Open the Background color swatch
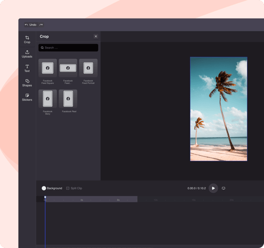 click(x=44, y=188)
